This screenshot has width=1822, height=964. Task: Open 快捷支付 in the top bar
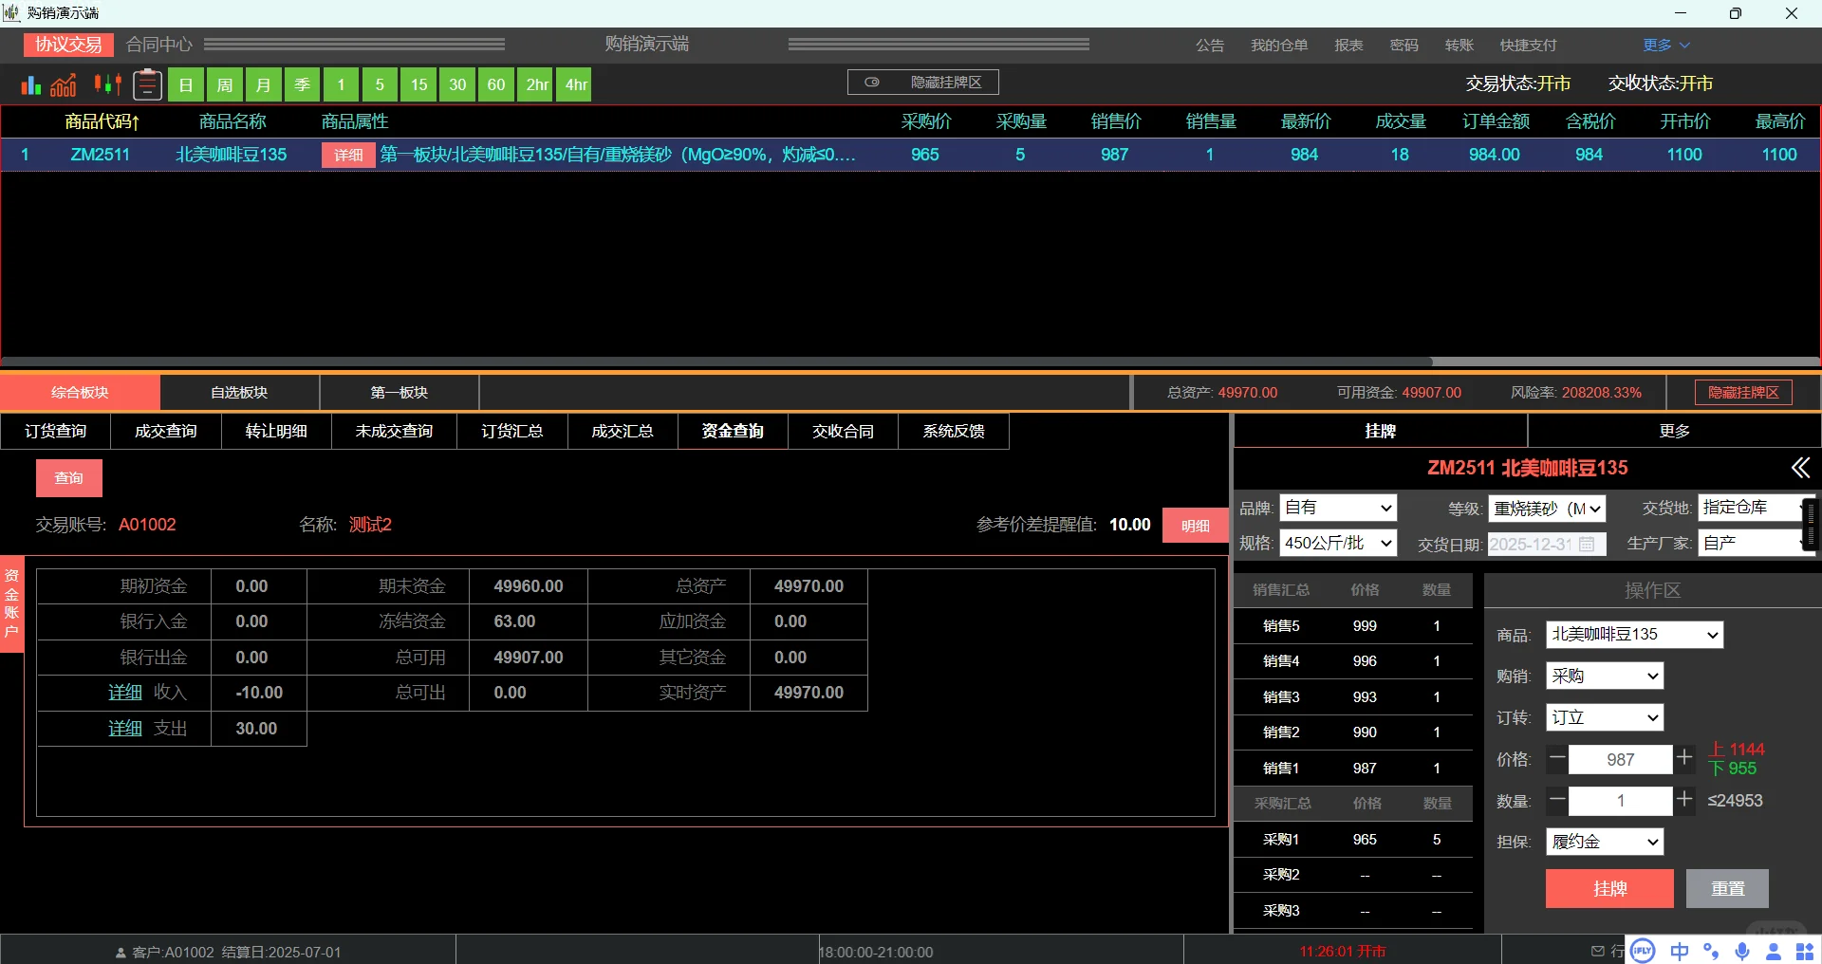(1528, 45)
